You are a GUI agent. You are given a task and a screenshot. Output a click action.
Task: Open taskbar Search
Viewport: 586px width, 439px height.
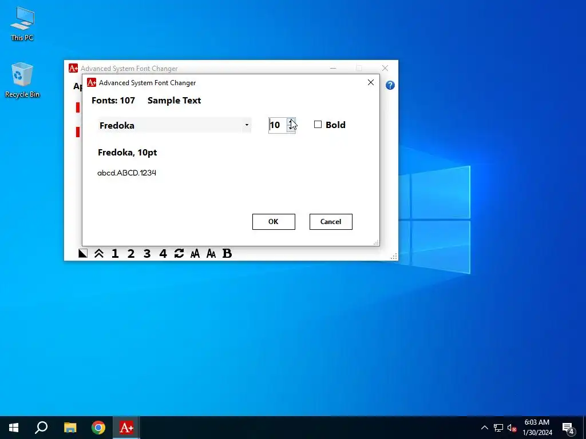pos(41,428)
